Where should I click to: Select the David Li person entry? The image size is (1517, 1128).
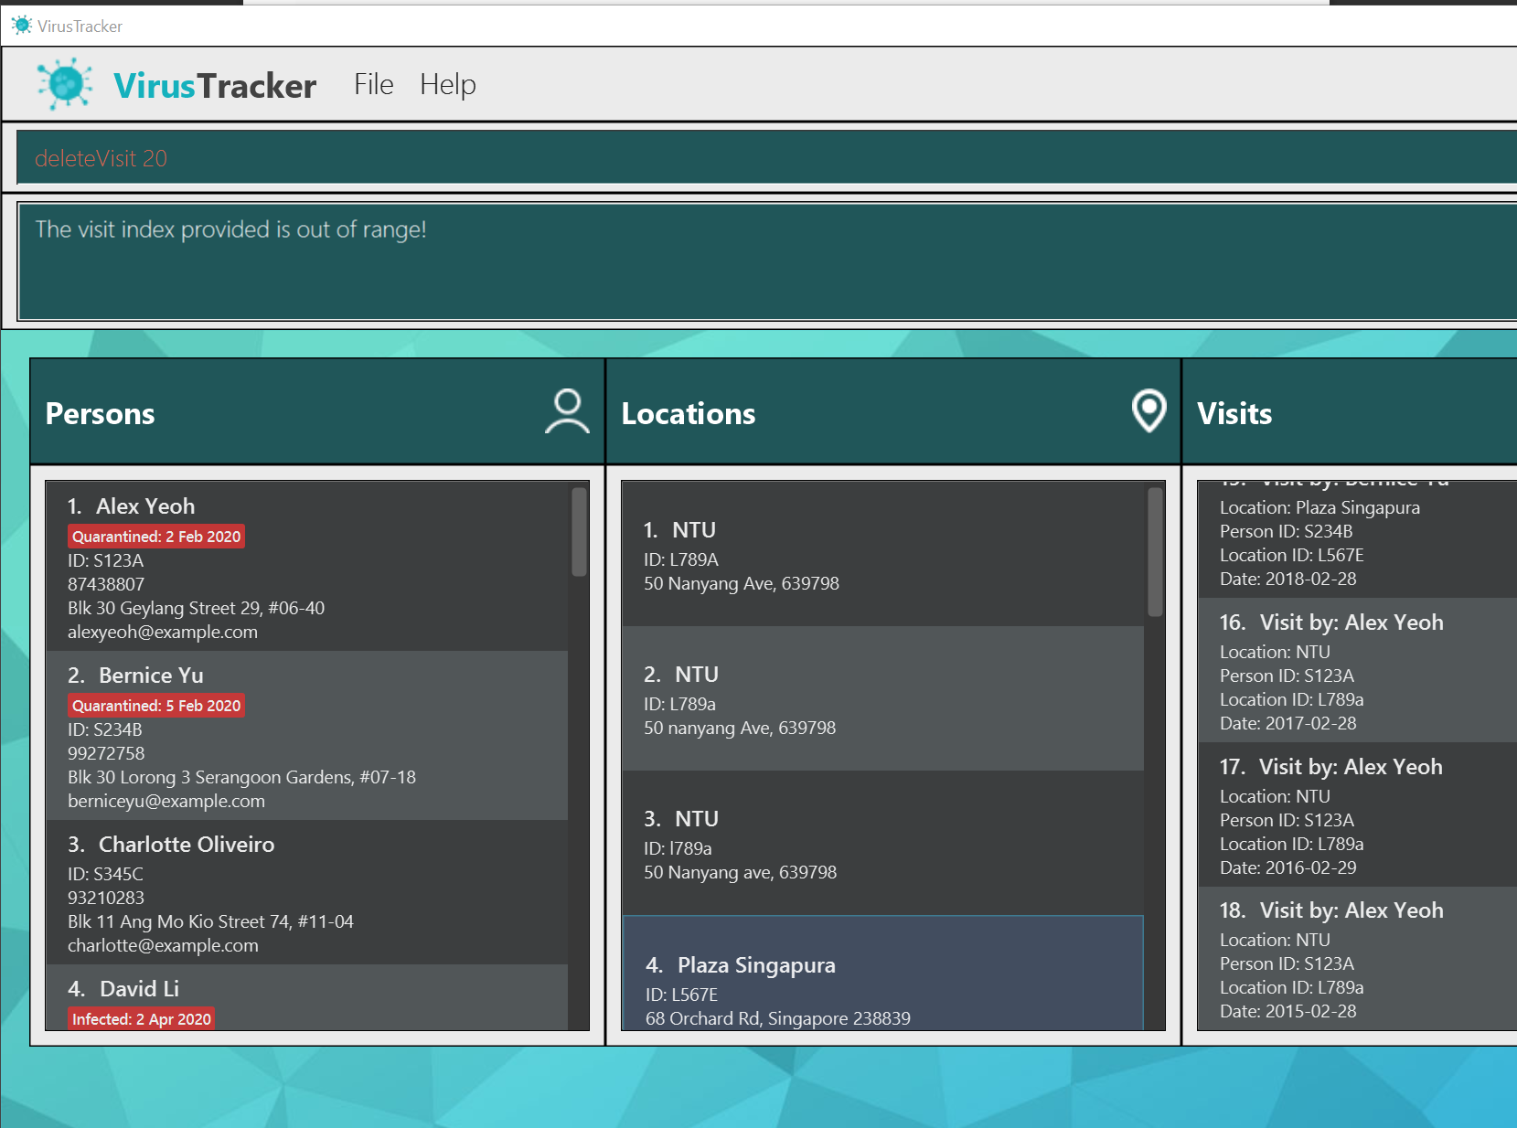(x=307, y=997)
